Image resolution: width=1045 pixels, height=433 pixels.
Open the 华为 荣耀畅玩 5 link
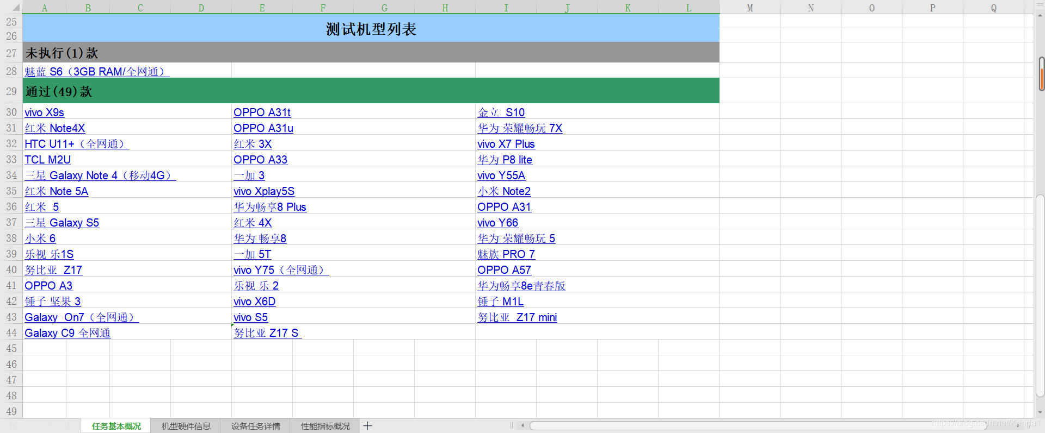click(x=517, y=239)
